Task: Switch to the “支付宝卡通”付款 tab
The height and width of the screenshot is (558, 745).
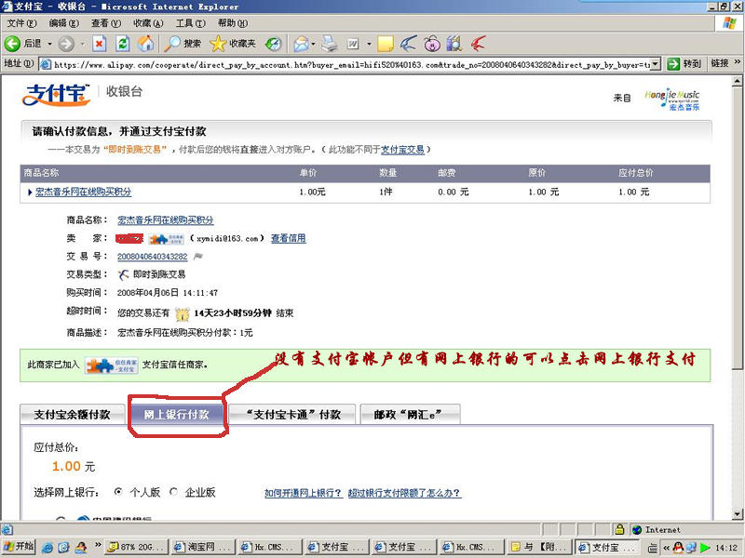Action: [292, 414]
